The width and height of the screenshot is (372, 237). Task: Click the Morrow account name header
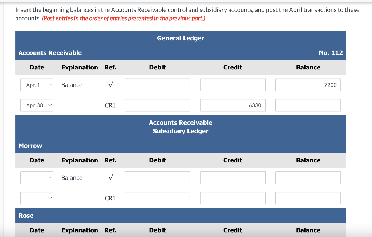pos(30,145)
